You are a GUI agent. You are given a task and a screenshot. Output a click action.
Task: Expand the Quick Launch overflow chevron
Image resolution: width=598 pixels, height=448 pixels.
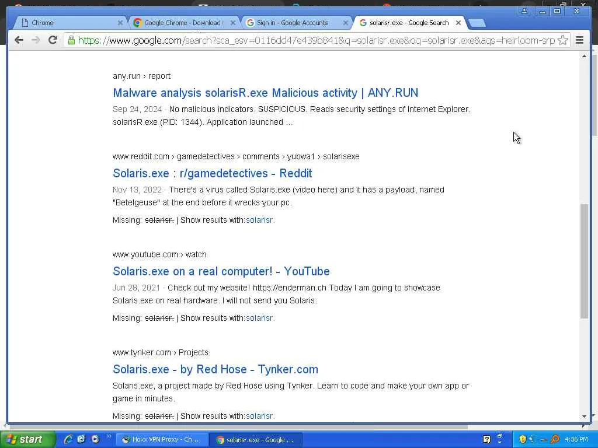(109, 436)
